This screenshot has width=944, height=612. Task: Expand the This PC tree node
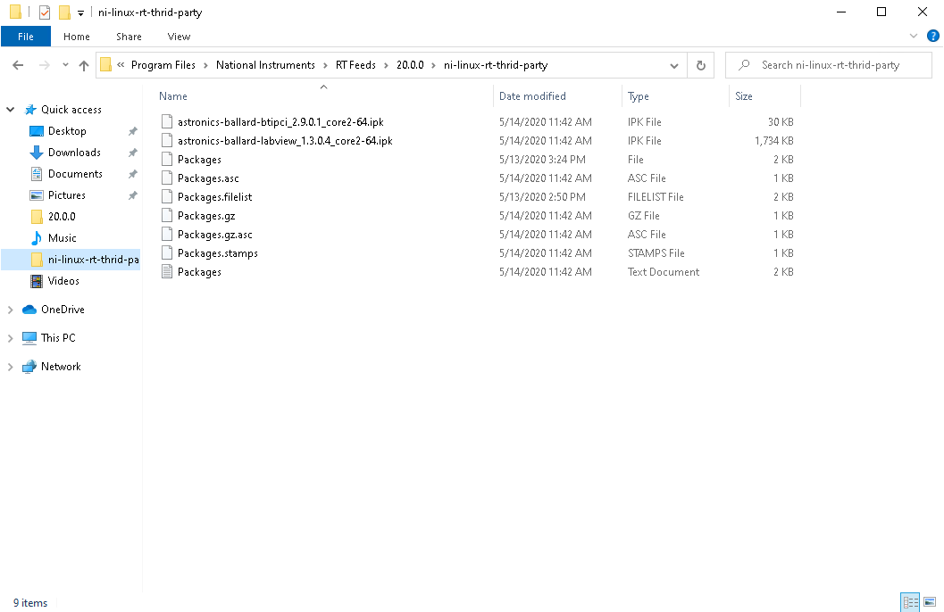[x=11, y=338]
